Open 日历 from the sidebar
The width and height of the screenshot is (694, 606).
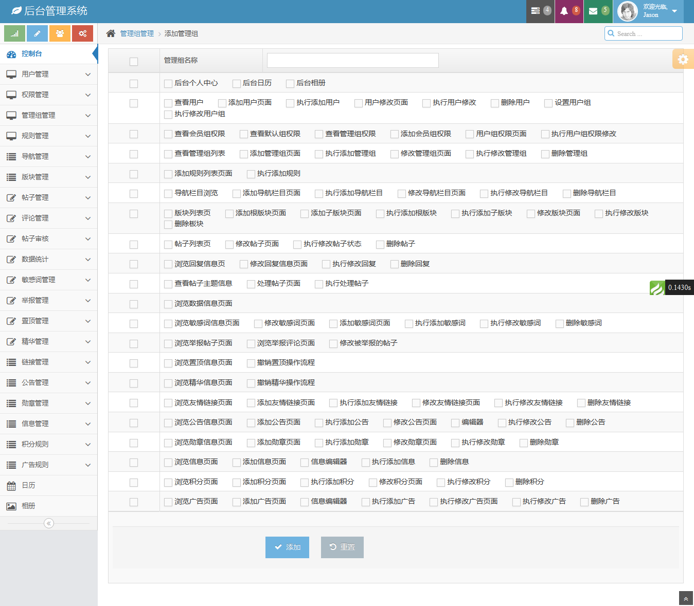coord(29,485)
